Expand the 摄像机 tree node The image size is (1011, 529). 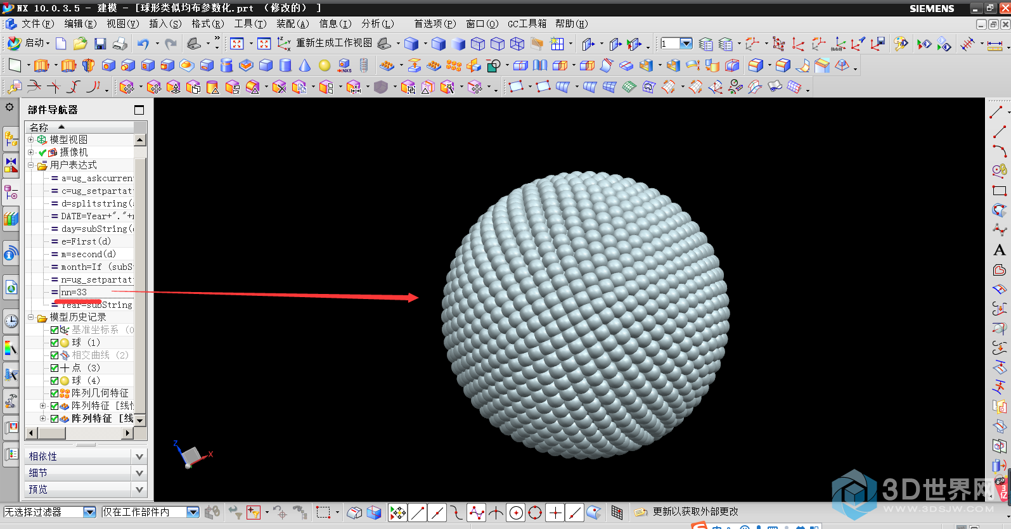pos(30,152)
